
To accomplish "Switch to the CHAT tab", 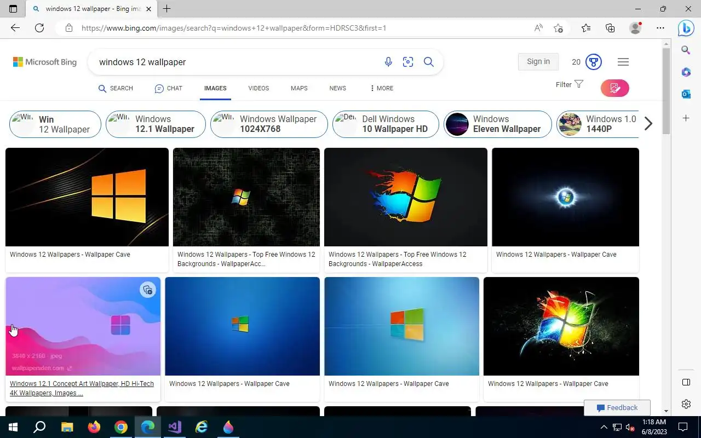I will [x=168, y=88].
